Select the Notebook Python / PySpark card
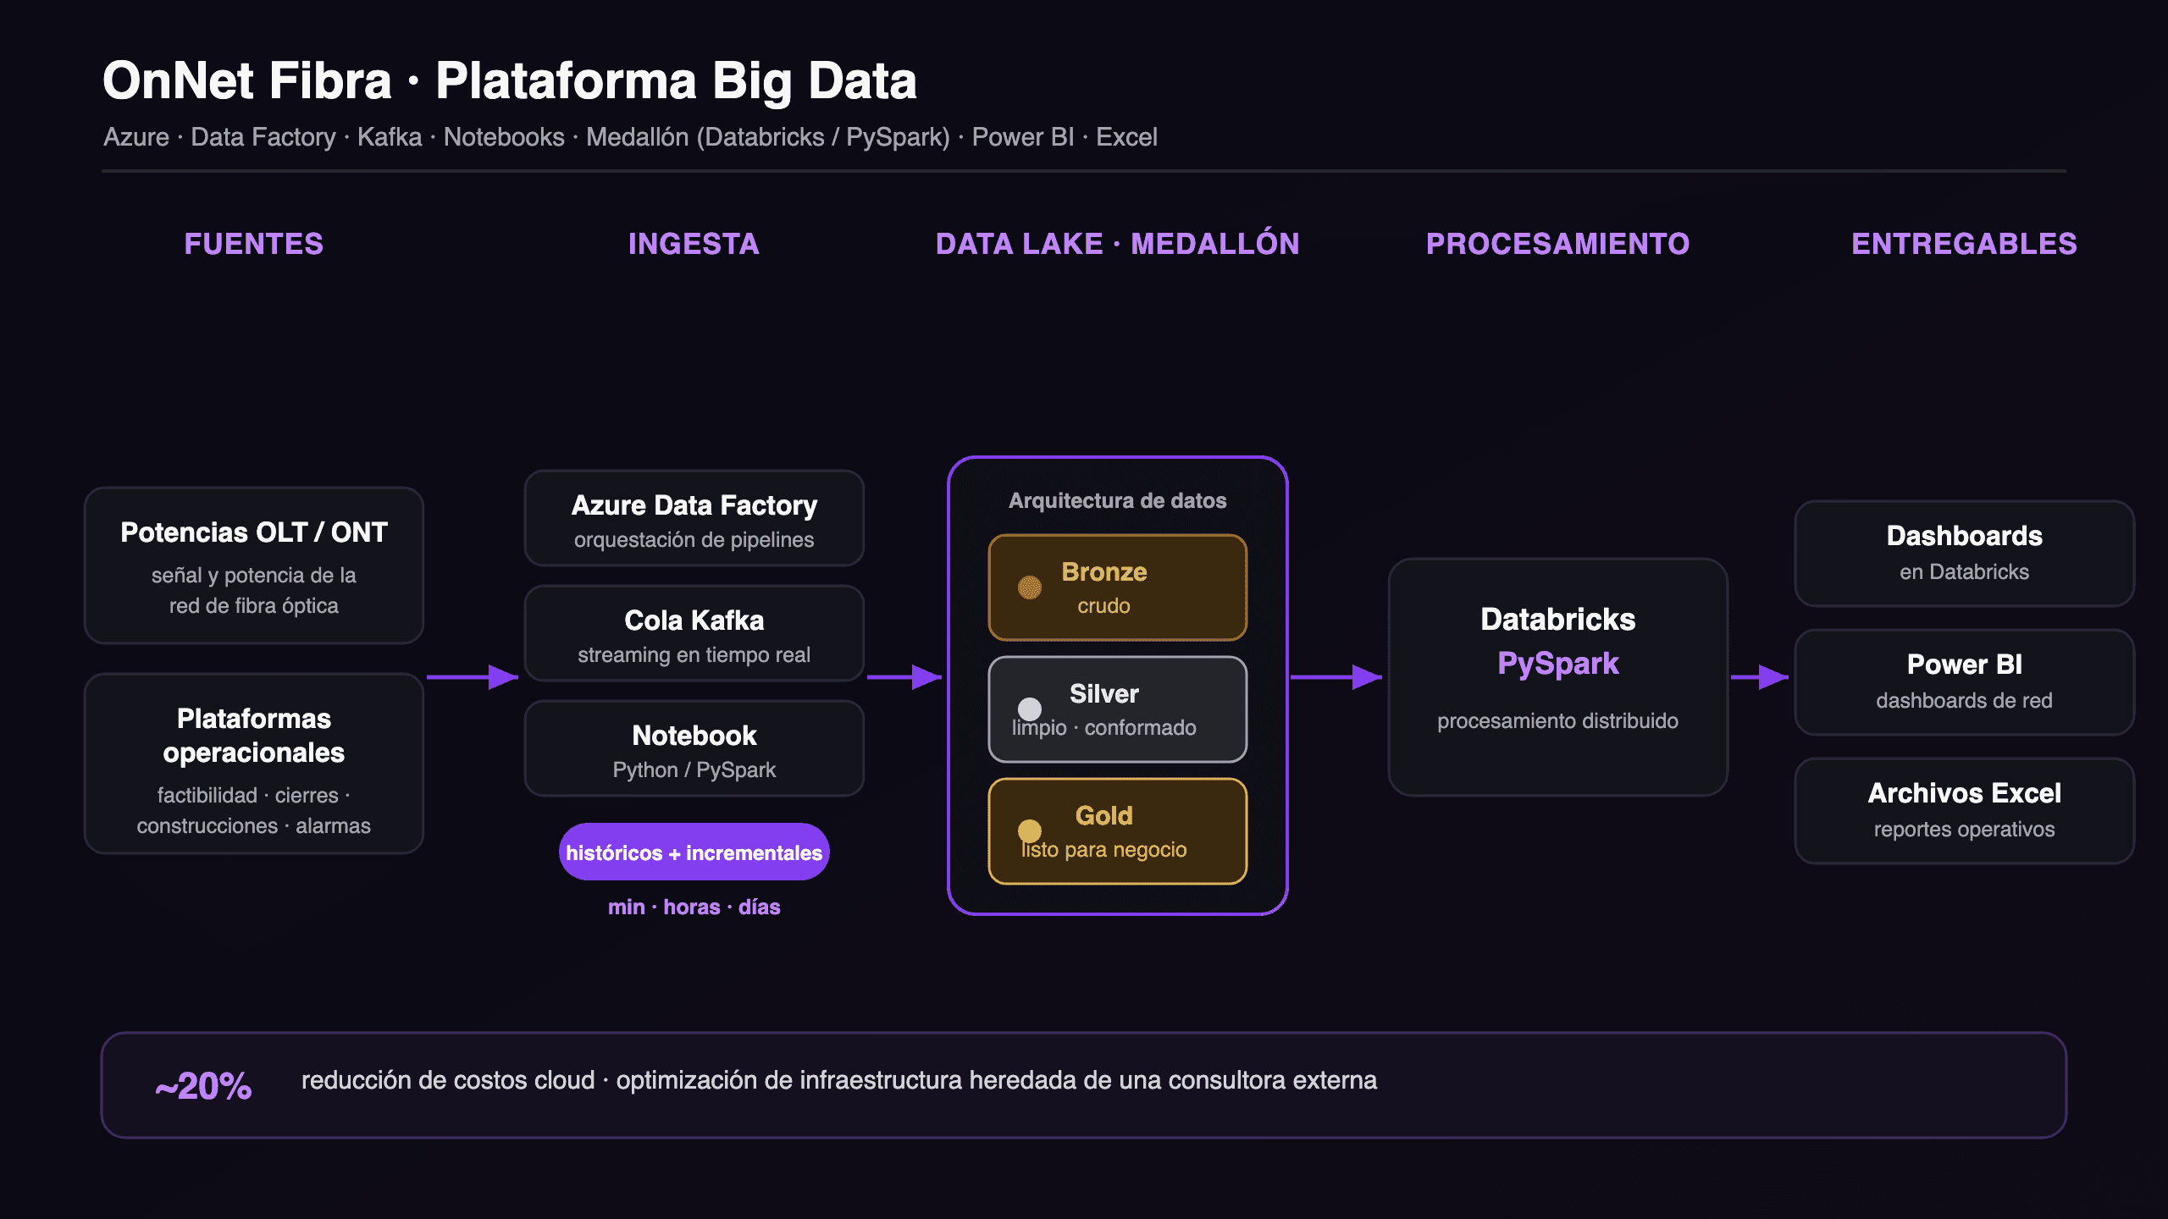This screenshot has height=1219, width=2168. coord(694,748)
